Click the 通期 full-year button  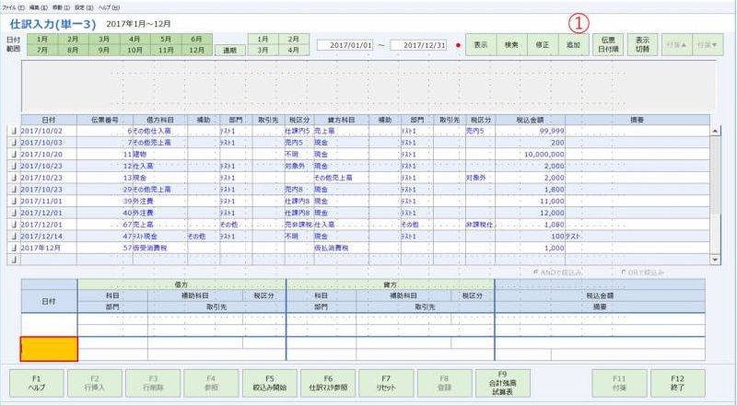pyautogui.click(x=229, y=51)
